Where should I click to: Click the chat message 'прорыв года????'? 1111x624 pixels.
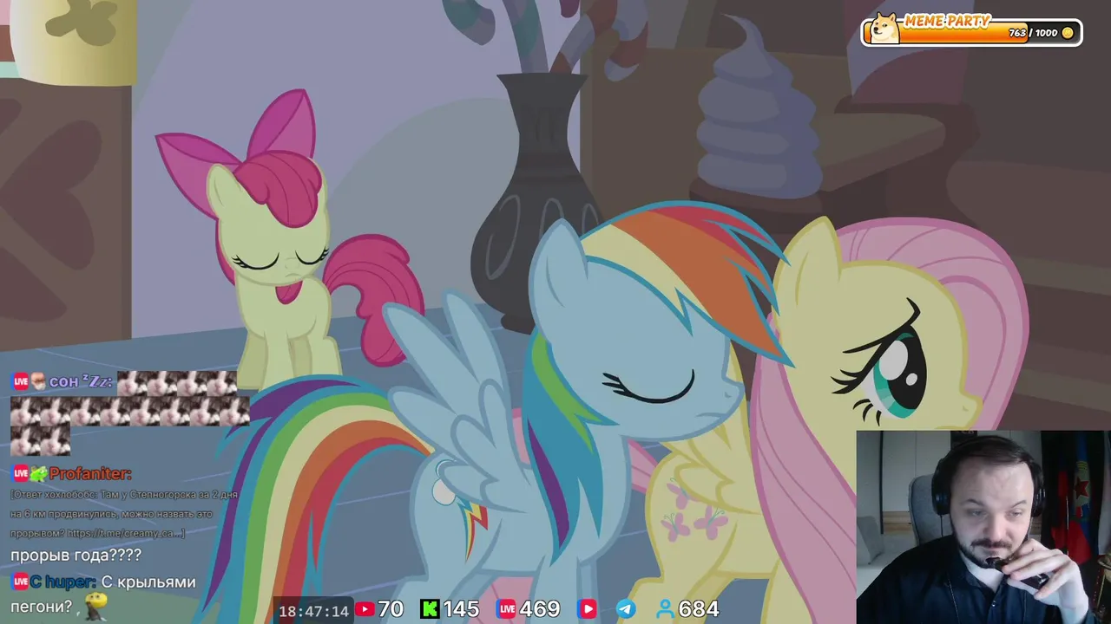[x=76, y=556]
